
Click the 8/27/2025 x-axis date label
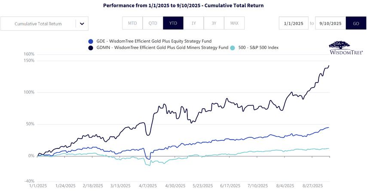tap(312, 186)
